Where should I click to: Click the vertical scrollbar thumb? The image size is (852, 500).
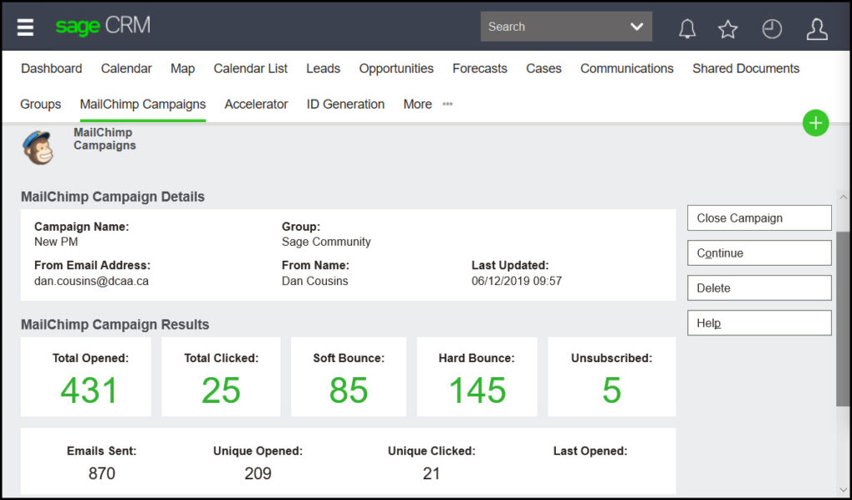pyautogui.click(x=843, y=318)
